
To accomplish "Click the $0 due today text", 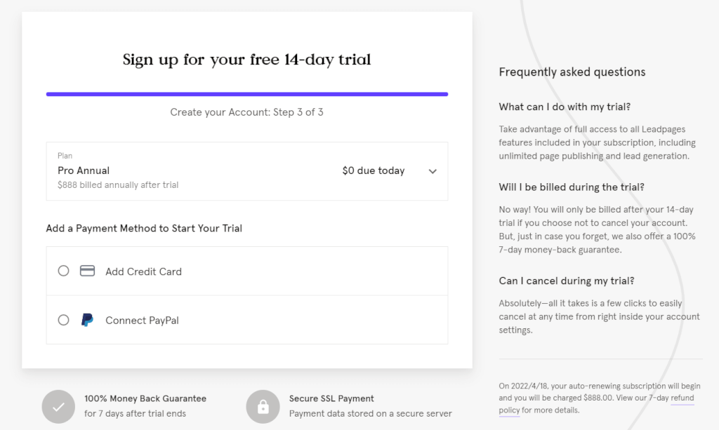I will tap(374, 171).
